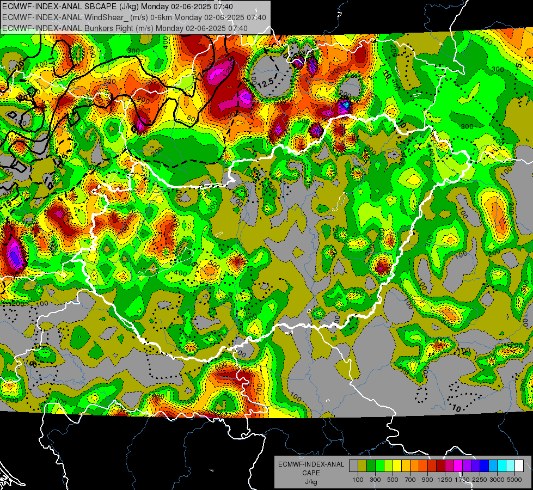The image size is (533, 490).
Task: Click the 12.5 label inside gray circle
Action: (266, 83)
